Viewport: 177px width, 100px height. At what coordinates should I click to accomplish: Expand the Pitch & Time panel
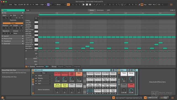(13, 39)
